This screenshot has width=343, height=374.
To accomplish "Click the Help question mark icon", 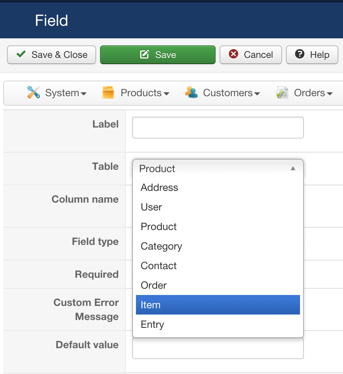I will coord(300,54).
